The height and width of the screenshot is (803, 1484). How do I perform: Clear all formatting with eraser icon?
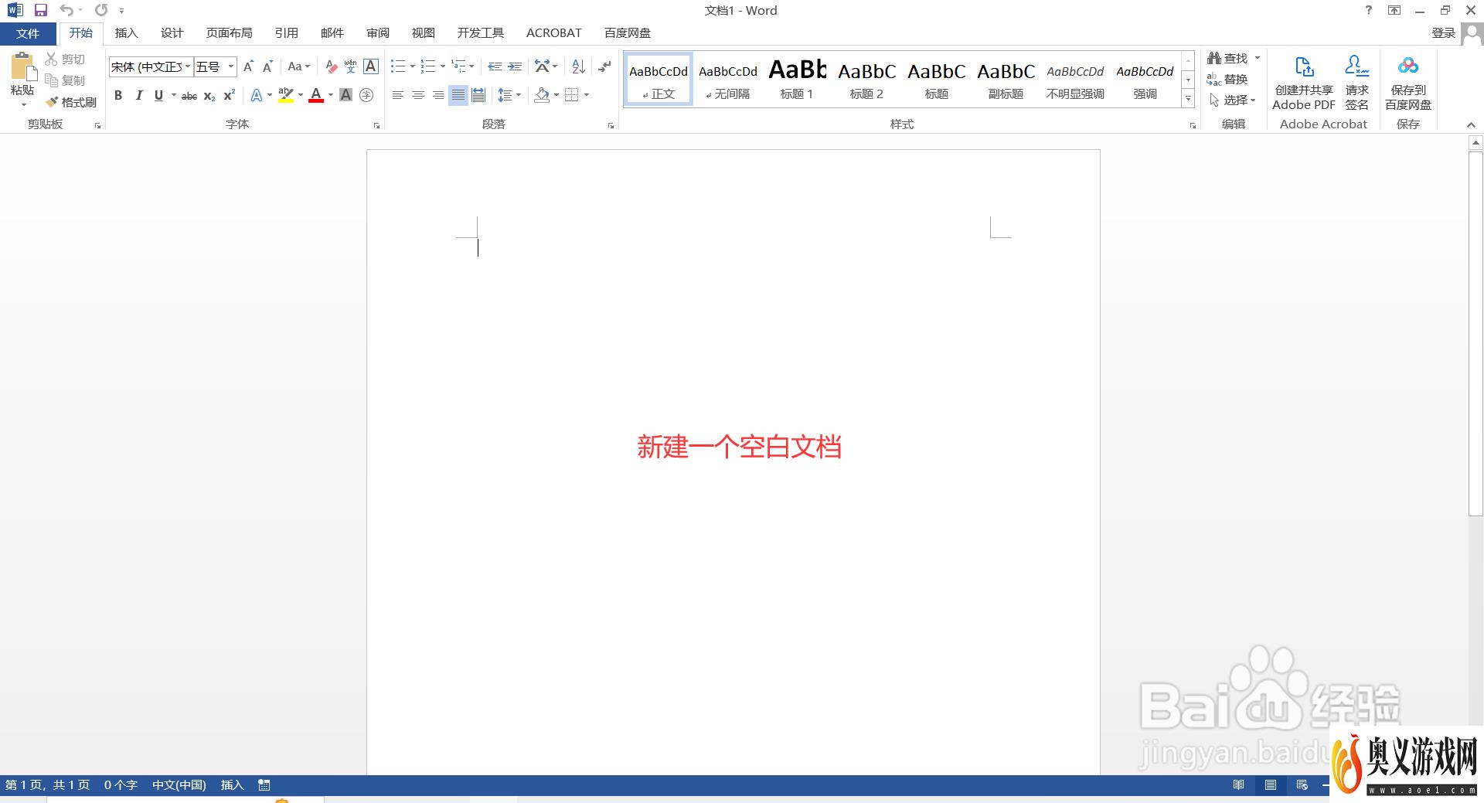[332, 66]
